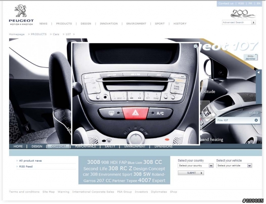Click Partner Tepee tag
The height and width of the screenshot is (204, 266).
click(x=124, y=181)
